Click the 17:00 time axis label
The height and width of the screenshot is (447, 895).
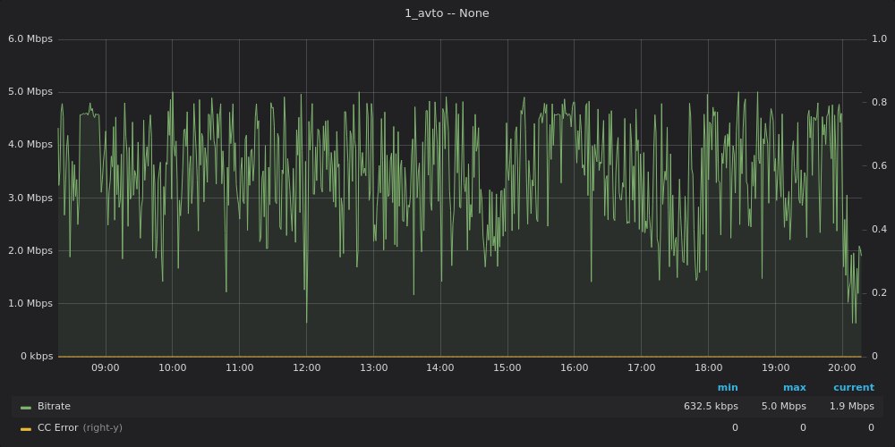click(641, 367)
